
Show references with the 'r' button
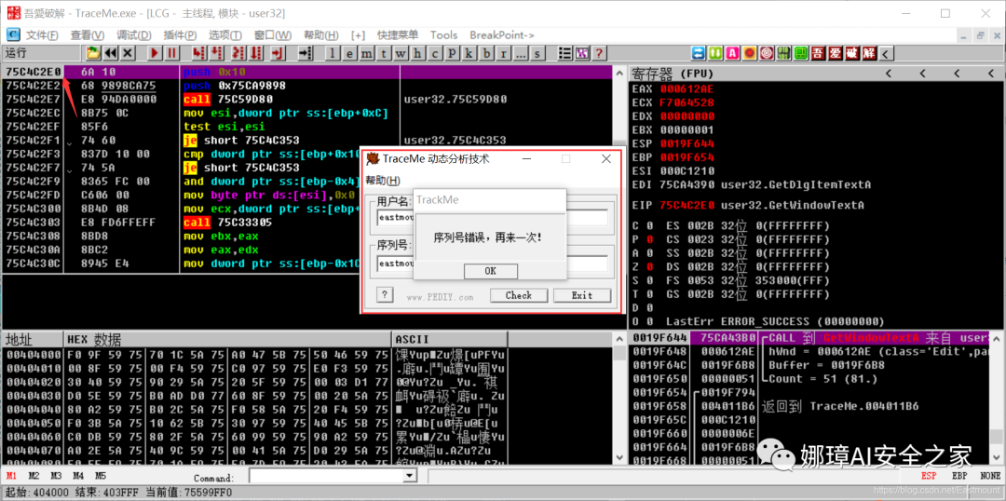pos(503,53)
